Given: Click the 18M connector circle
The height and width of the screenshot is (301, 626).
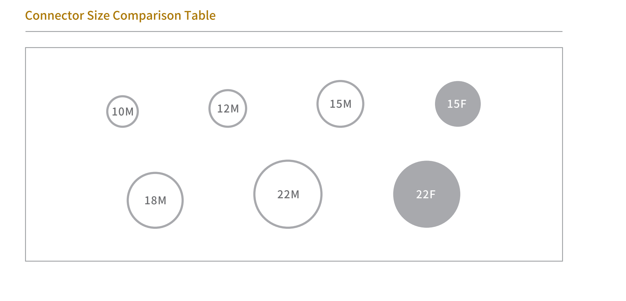Looking at the screenshot, I should tap(155, 200).
